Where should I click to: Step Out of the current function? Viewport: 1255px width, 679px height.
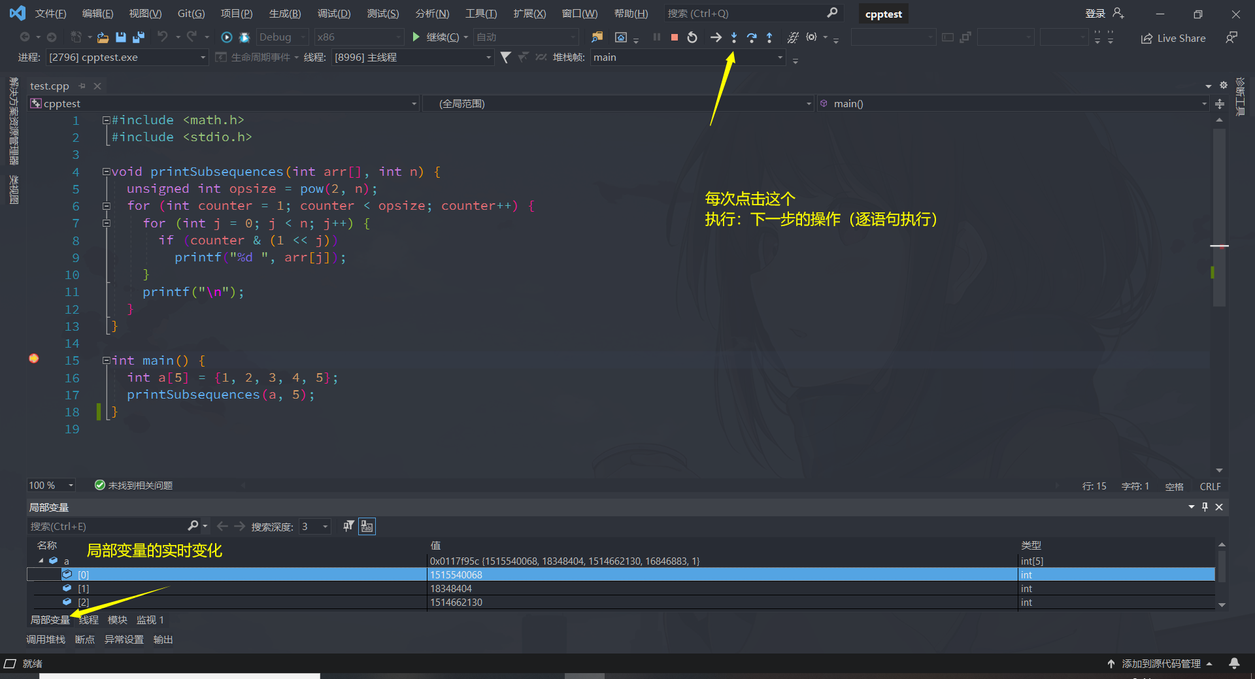click(769, 38)
